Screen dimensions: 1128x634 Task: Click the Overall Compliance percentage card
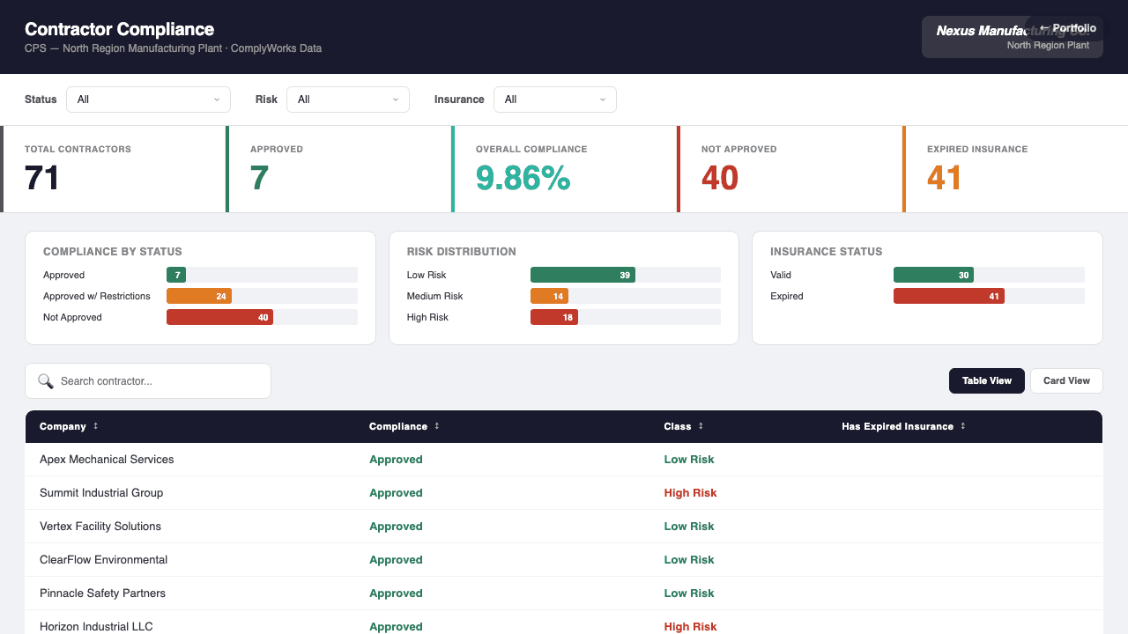coord(564,168)
